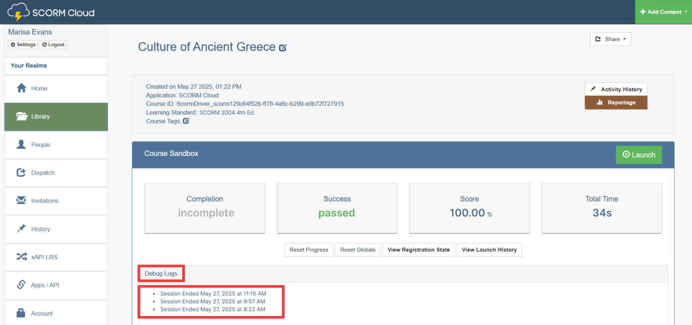Go to History in the sidebar

tap(40, 229)
